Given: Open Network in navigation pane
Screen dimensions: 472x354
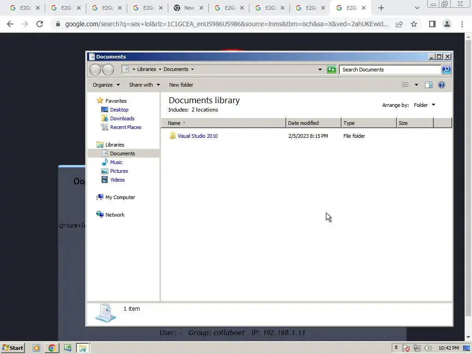Looking at the screenshot, I should (x=115, y=215).
